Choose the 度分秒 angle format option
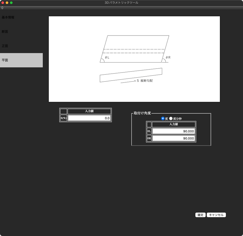 point(171,118)
